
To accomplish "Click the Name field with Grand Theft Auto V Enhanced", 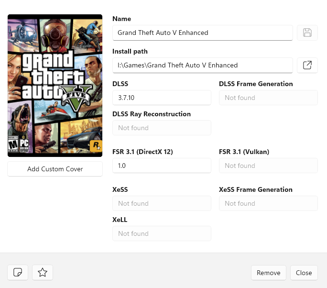I will 203,33.
